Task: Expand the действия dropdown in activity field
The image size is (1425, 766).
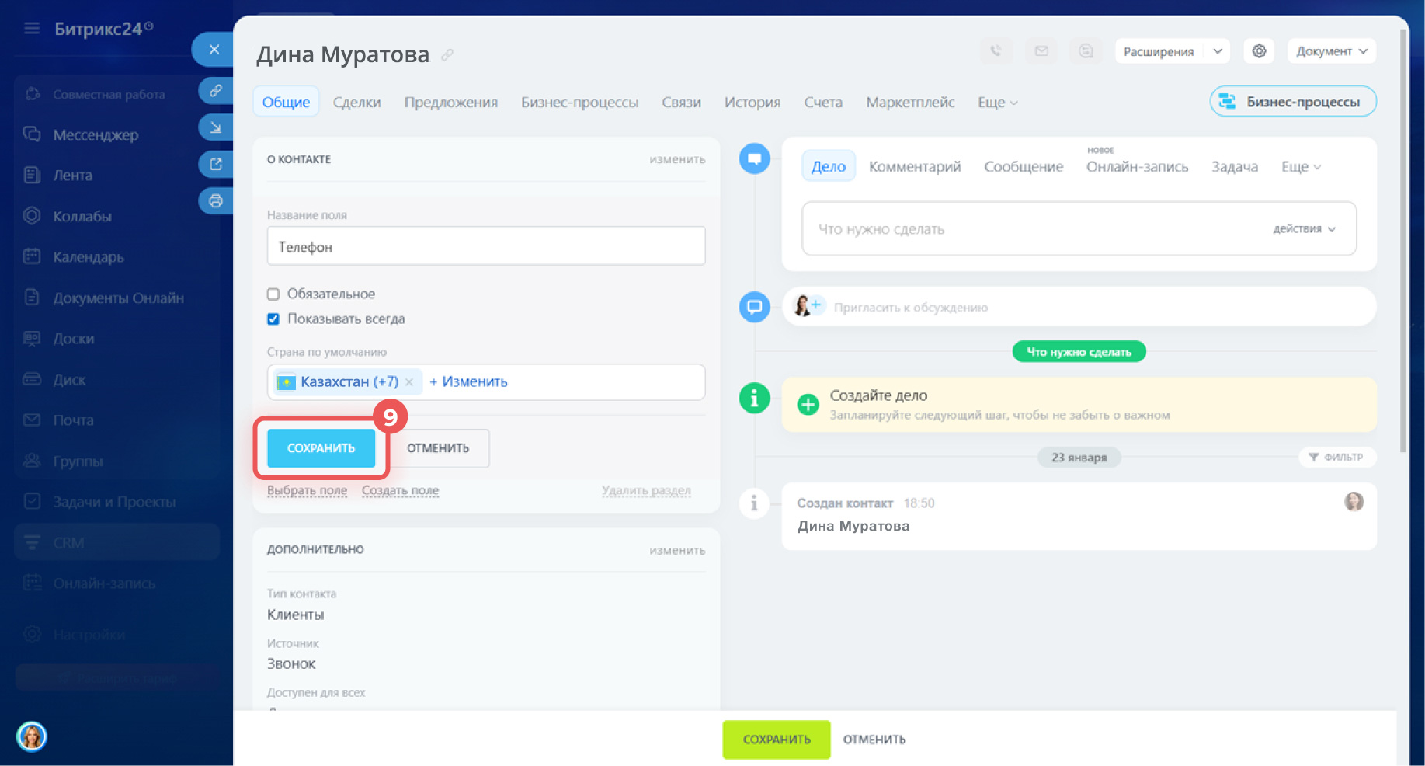Action: (1304, 229)
